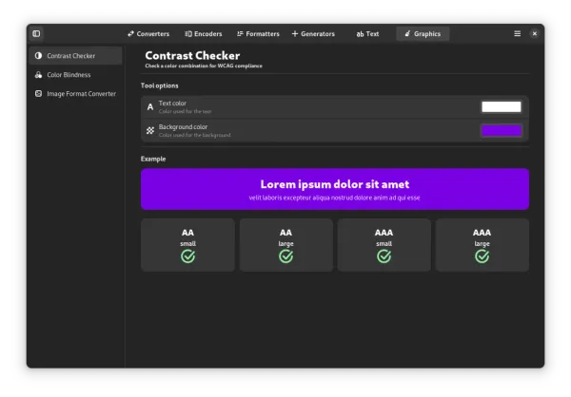Click the AAA large check icon
Screen dimensions: 571x397
482,256
